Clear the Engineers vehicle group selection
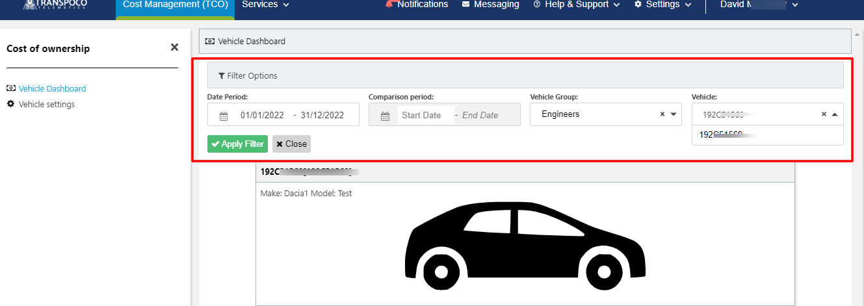This screenshot has height=306, width=864. [662, 114]
